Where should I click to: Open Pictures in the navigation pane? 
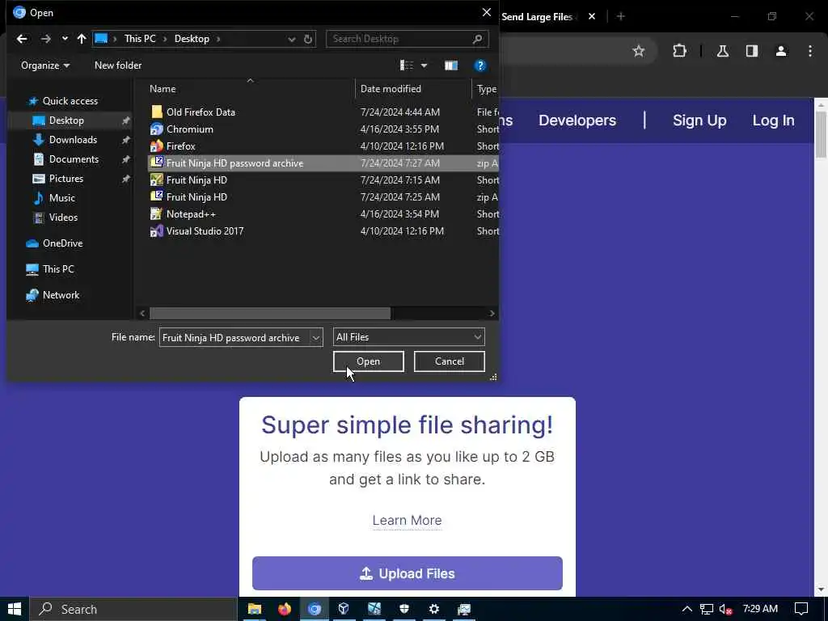point(65,179)
